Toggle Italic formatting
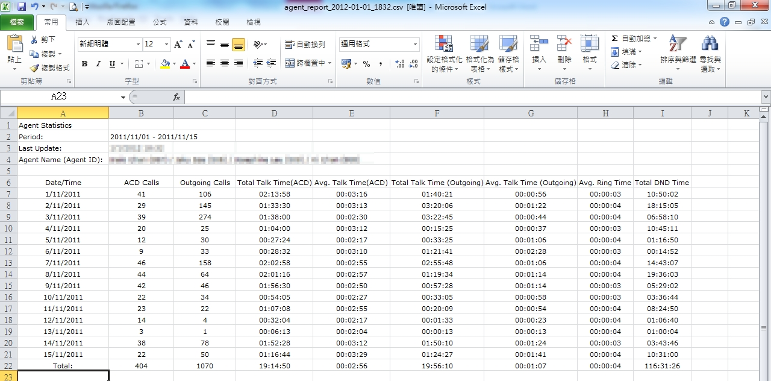 tap(98, 63)
